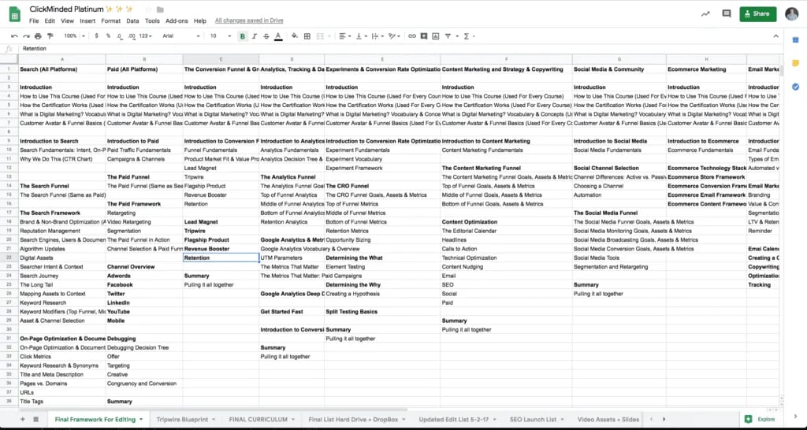Open Google Keep in side panel

click(795, 63)
